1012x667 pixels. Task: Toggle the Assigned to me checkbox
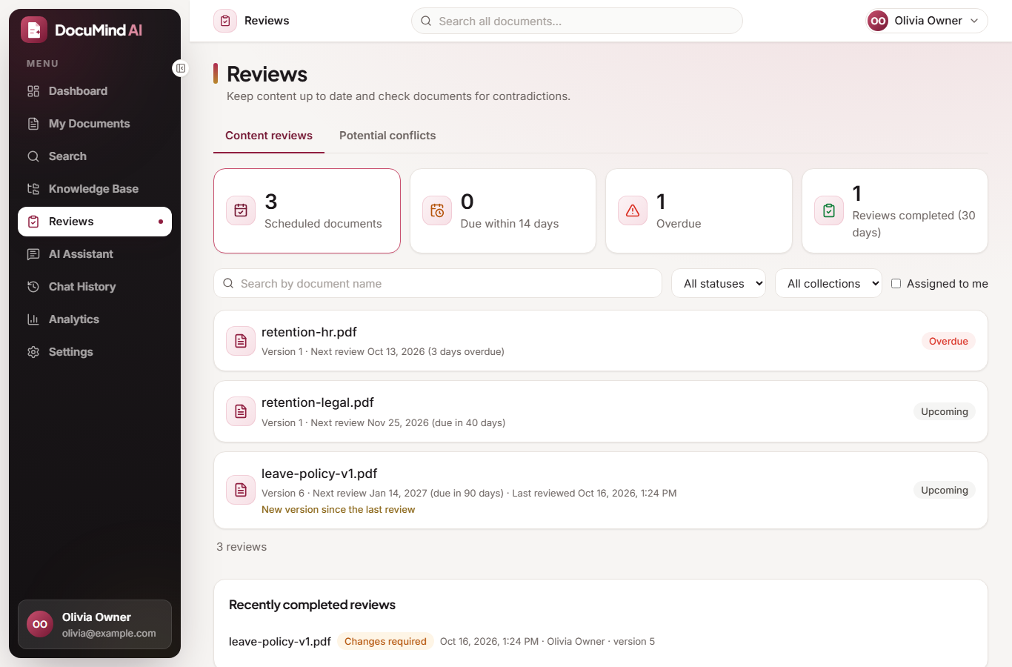(896, 283)
